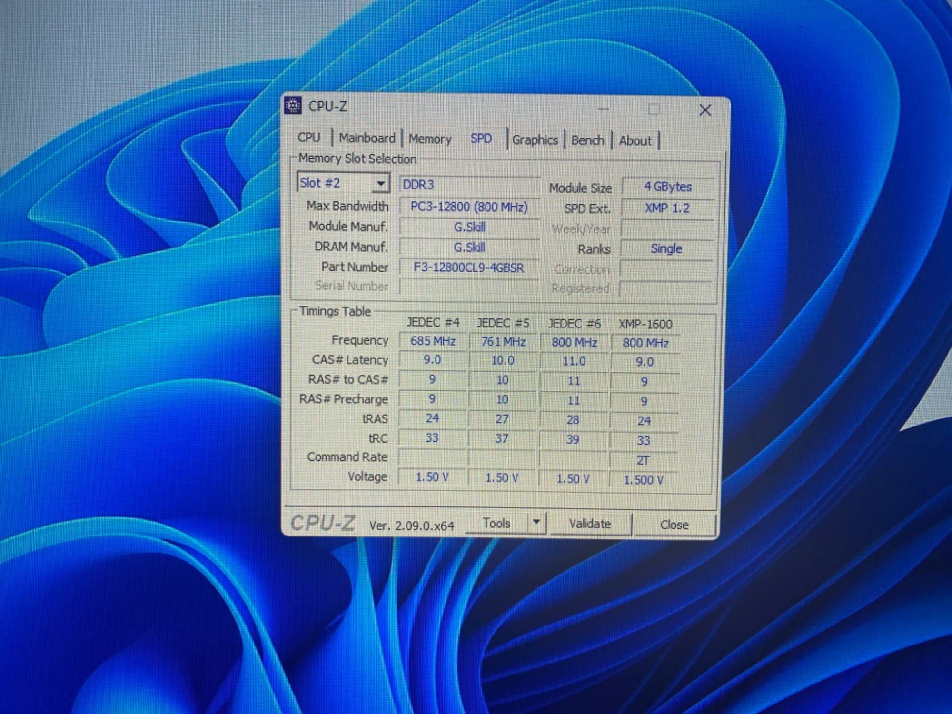
Task: Click the DRAM Manuf. G.Skill value
Action: (x=469, y=248)
